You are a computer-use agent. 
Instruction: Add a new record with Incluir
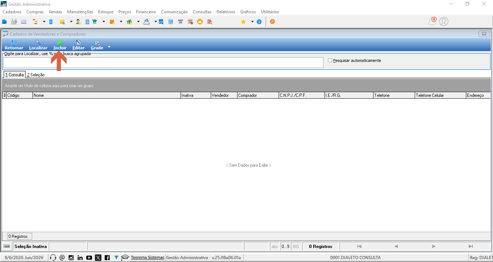60,45
